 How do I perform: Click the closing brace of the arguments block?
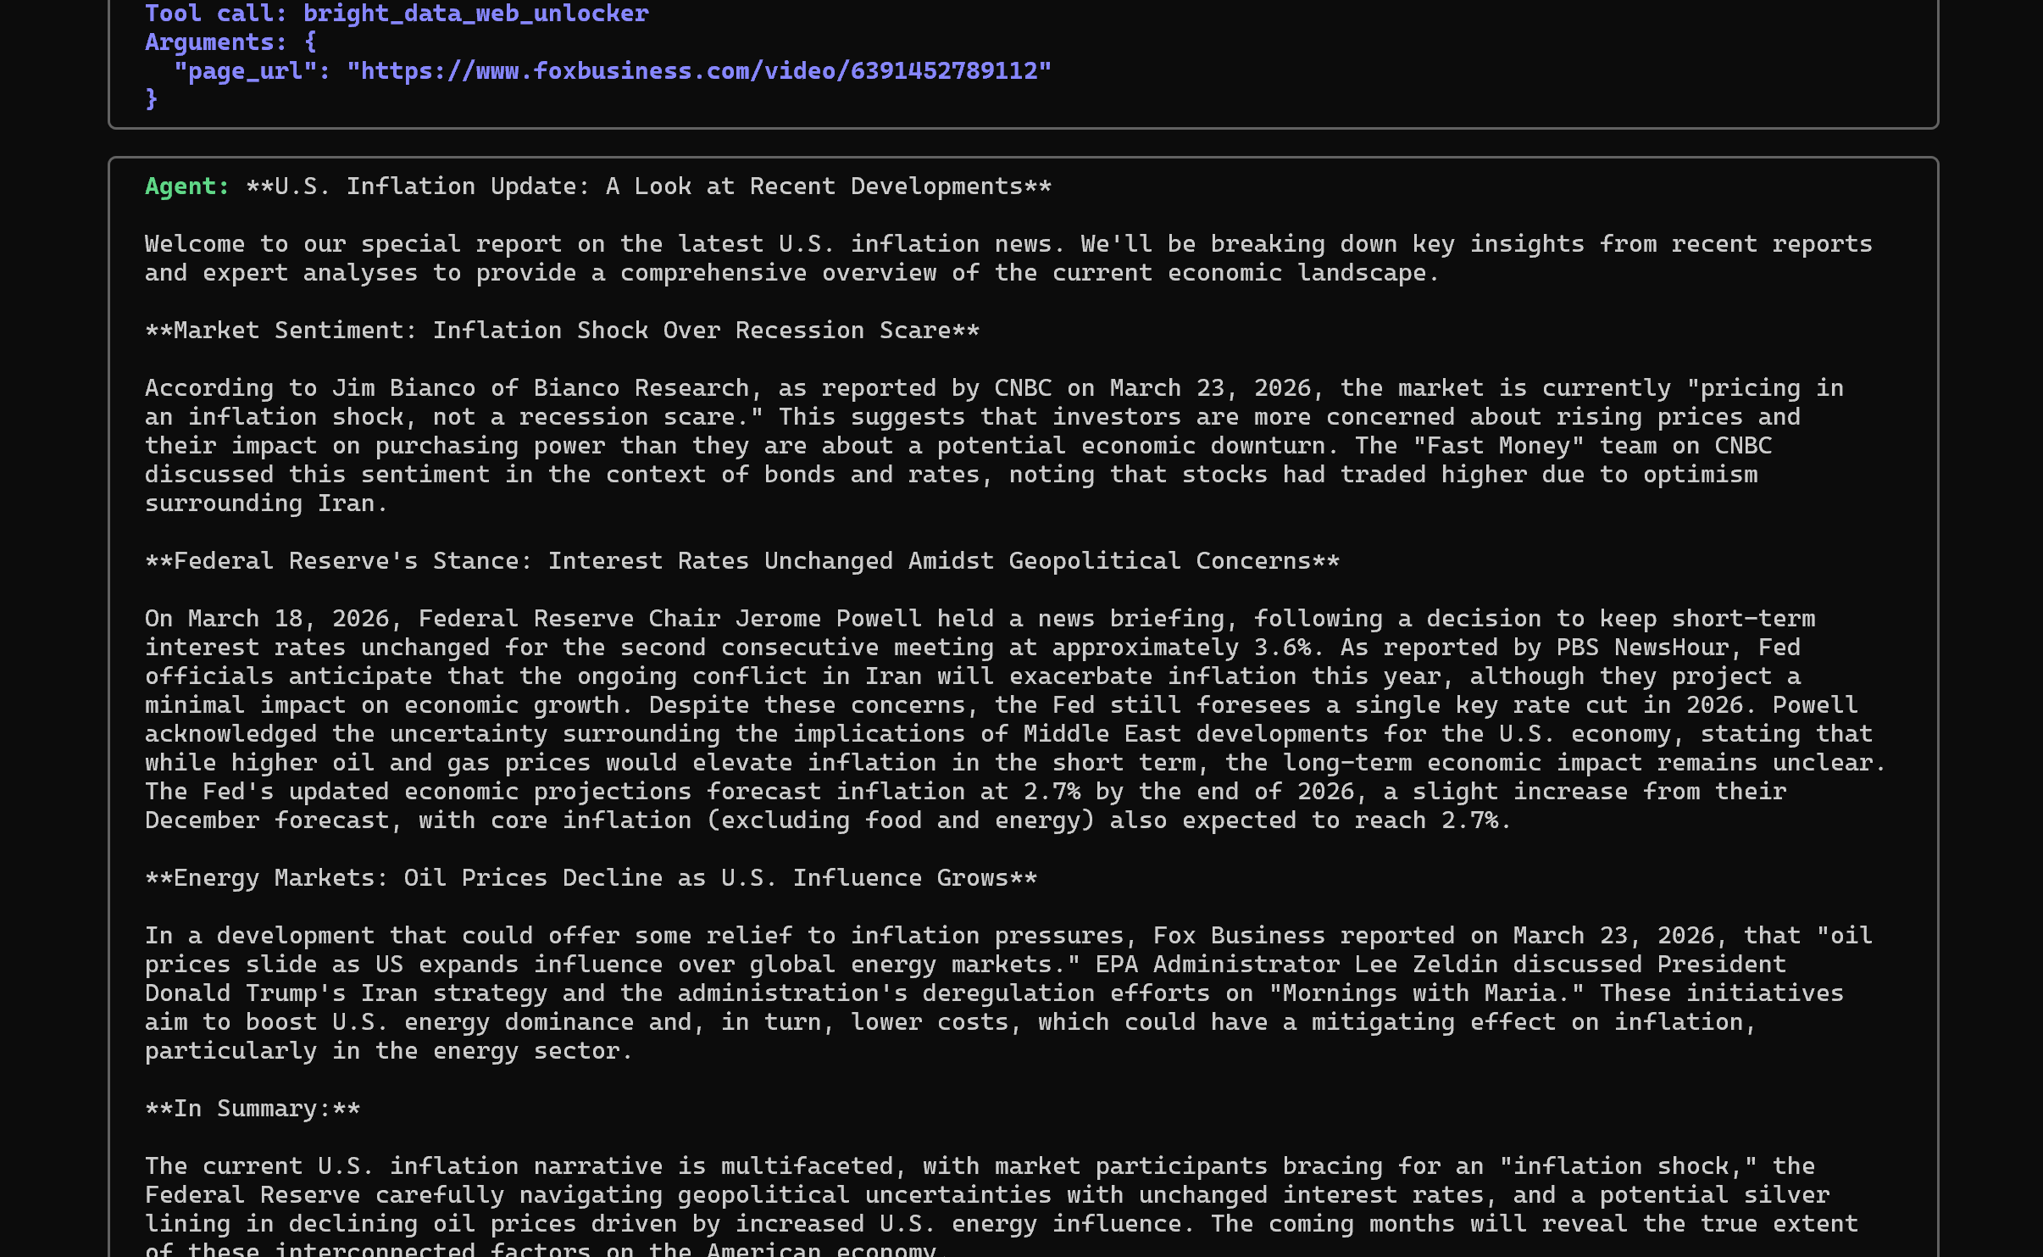click(x=152, y=99)
